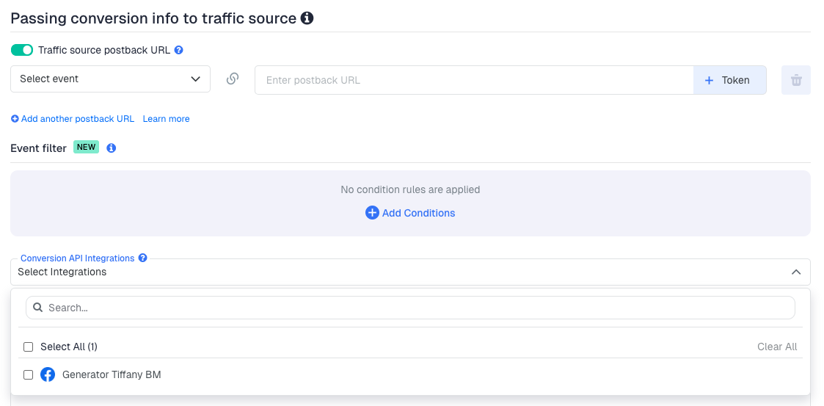Image resolution: width=824 pixels, height=406 pixels.
Task: Collapse the Select Integrations dropdown
Action: pos(795,272)
